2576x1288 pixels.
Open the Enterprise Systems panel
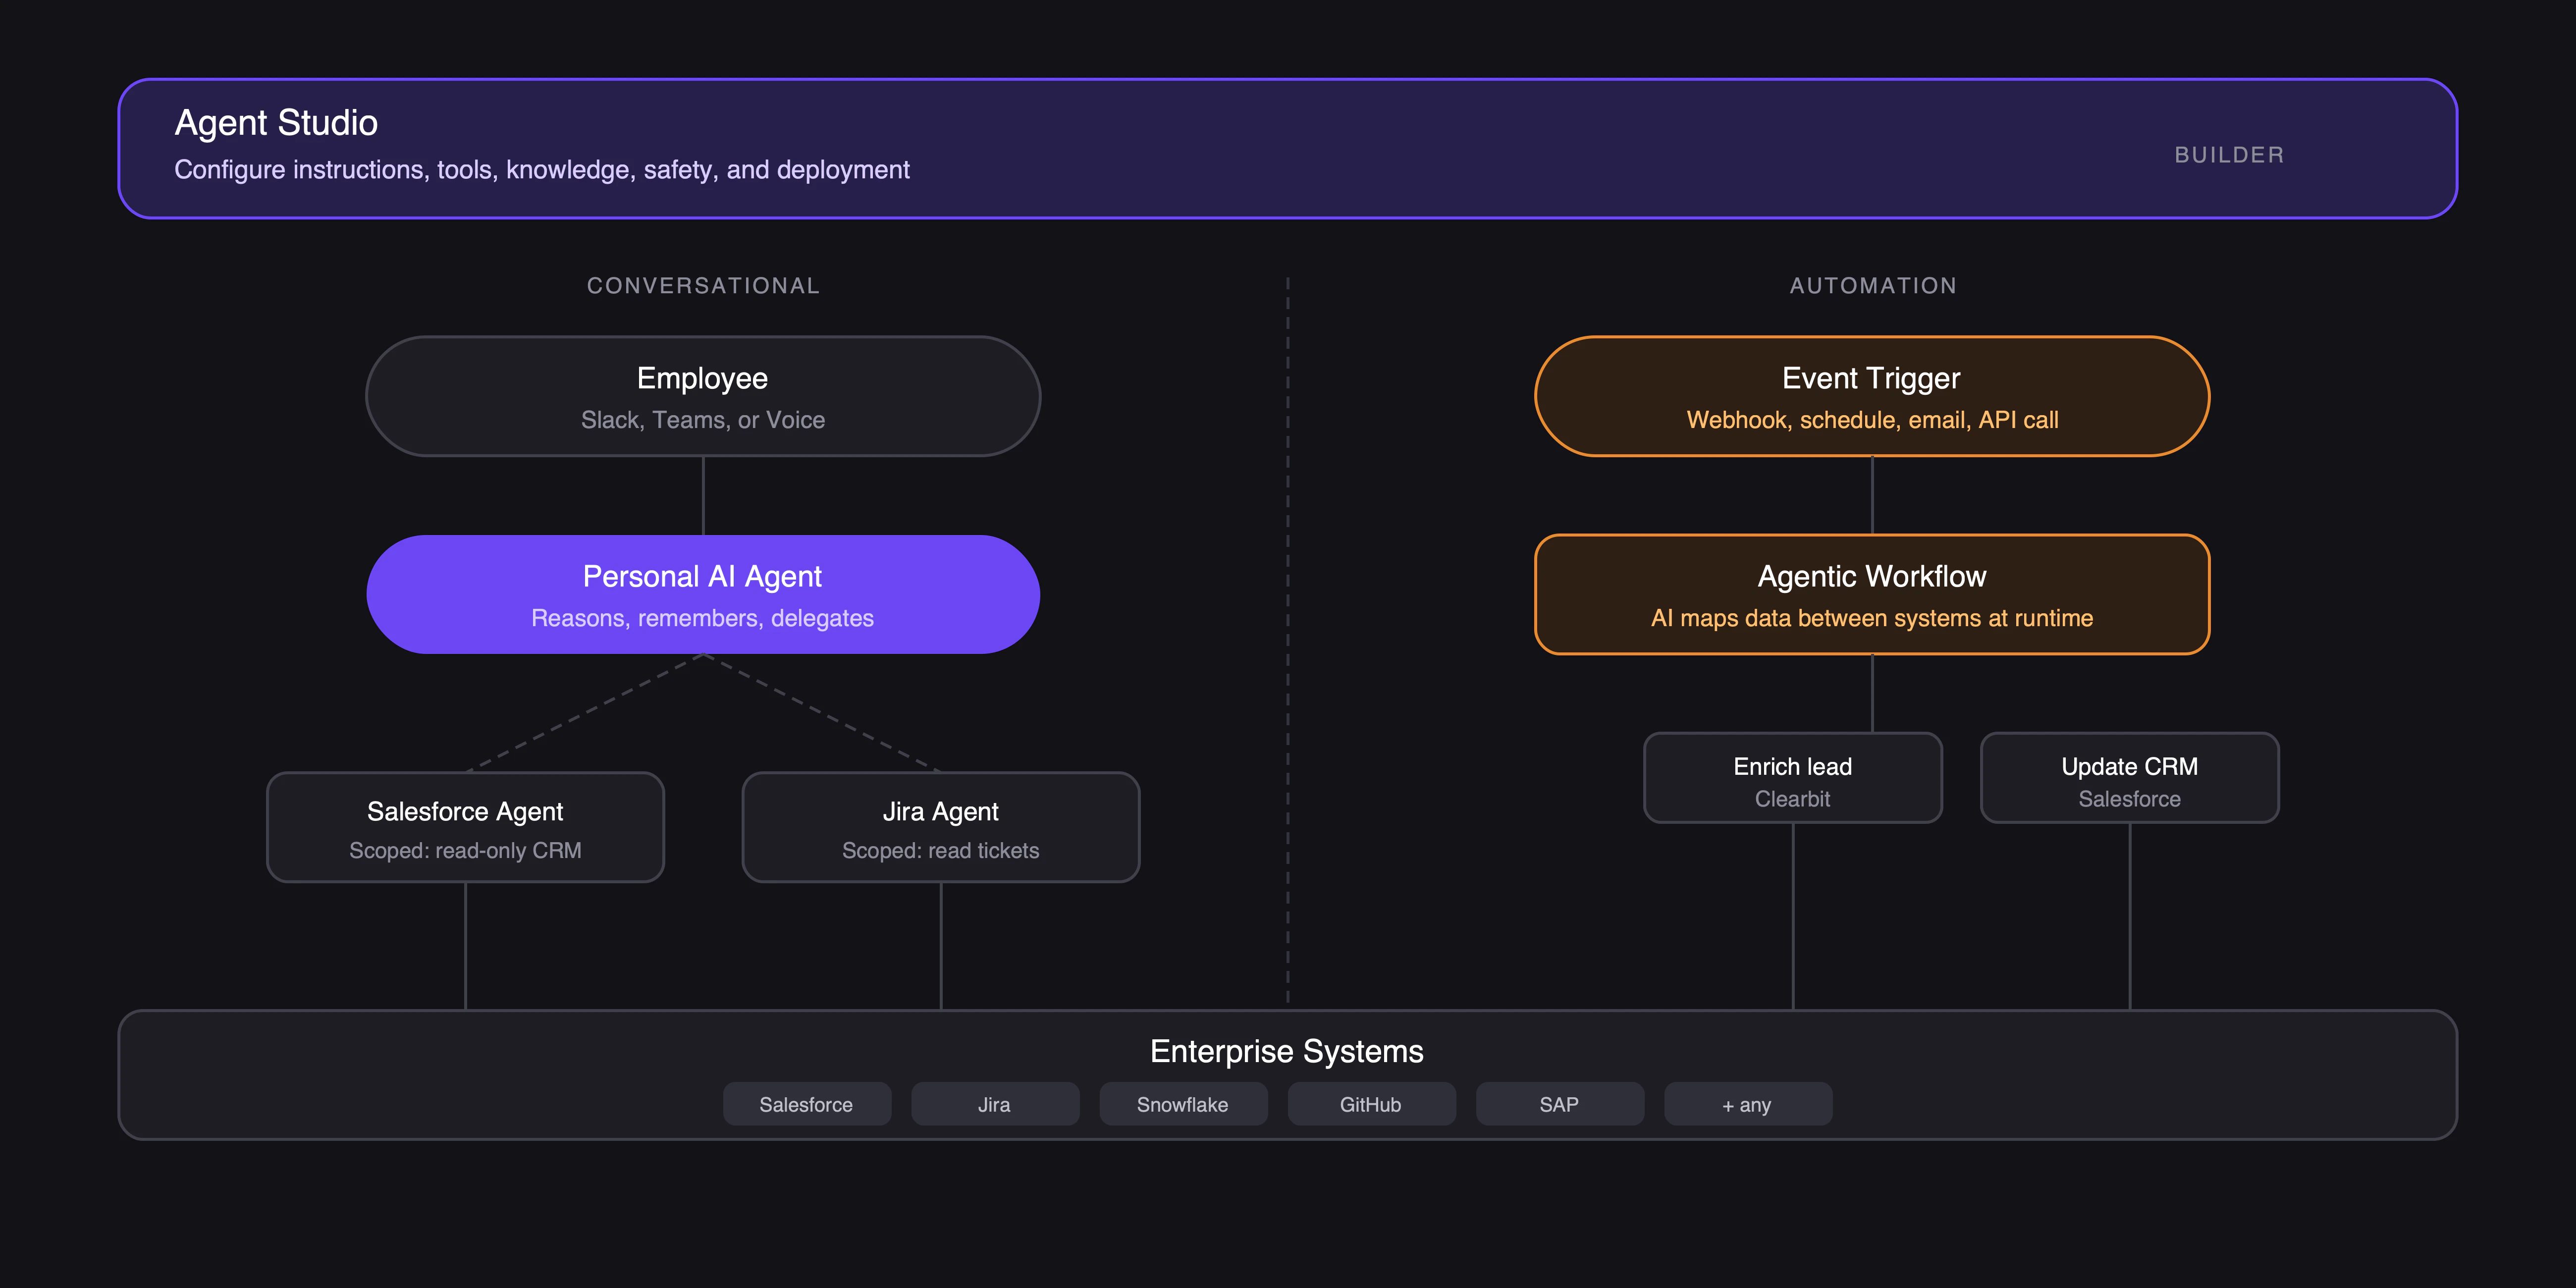coord(1286,1051)
